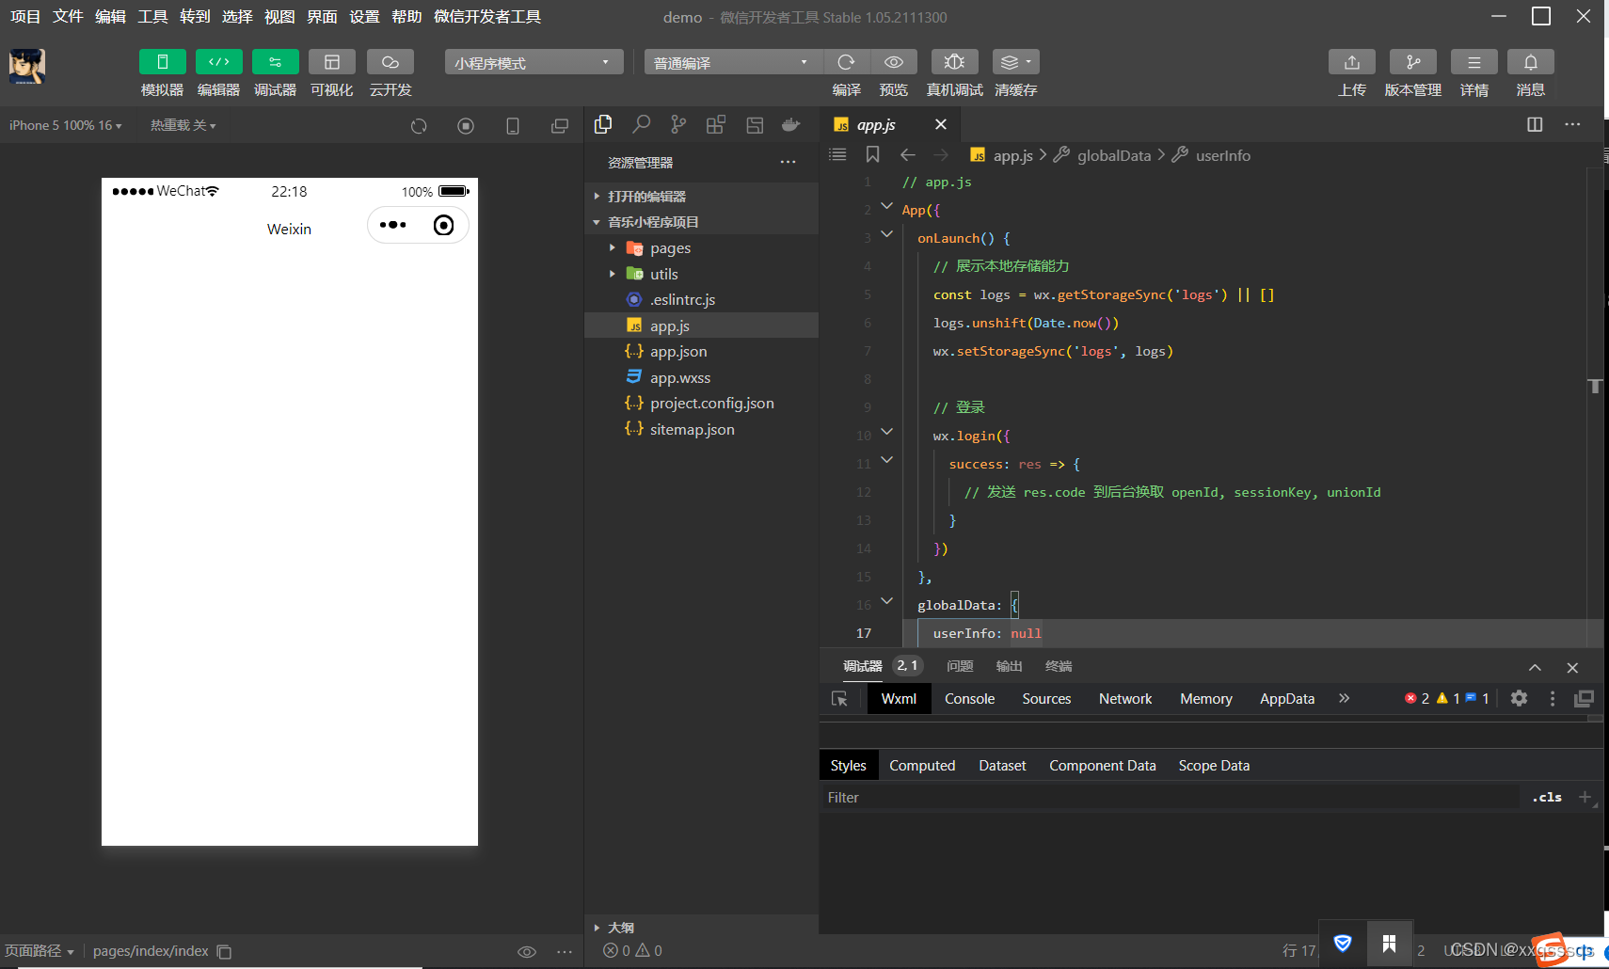Open the search icon in sidebar

pos(641,124)
